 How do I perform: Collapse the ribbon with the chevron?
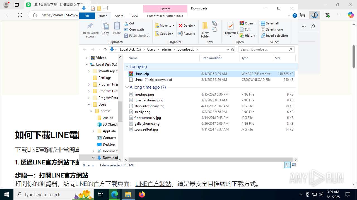tap(289, 16)
